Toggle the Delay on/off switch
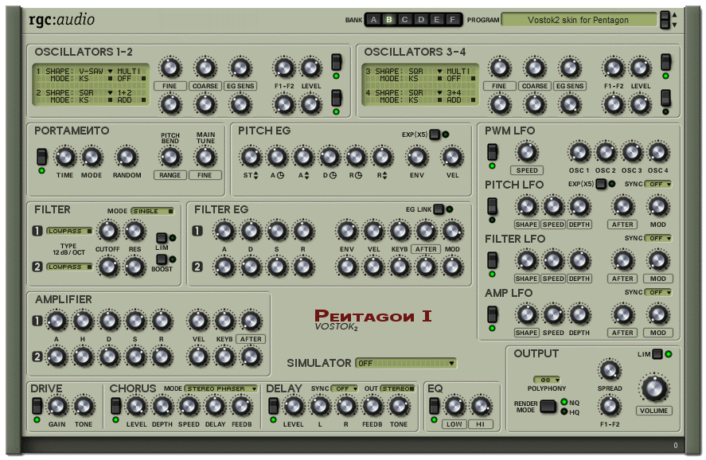Screen dimensions: 706x460 [x=273, y=406]
